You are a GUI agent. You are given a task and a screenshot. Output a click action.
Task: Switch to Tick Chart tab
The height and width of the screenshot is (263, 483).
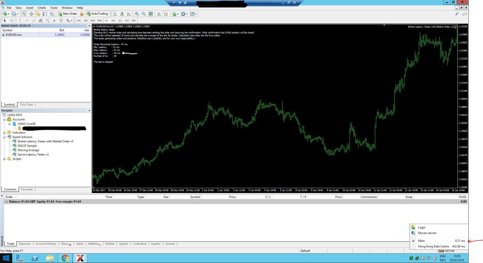(x=26, y=105)
